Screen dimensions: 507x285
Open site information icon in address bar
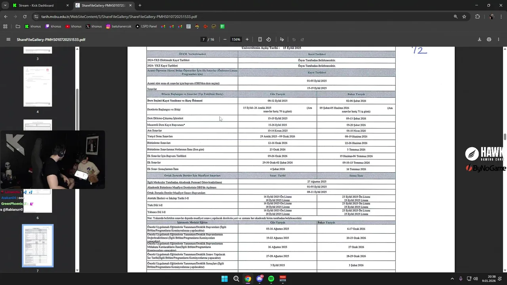[x=36, y=17]
